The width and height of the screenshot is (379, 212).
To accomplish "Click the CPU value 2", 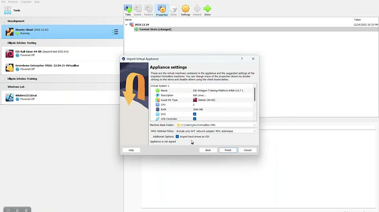I will point(194,104).
